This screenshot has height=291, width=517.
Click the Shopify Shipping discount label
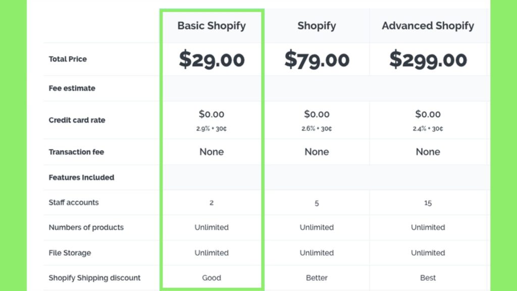click(x=94, y=278)
